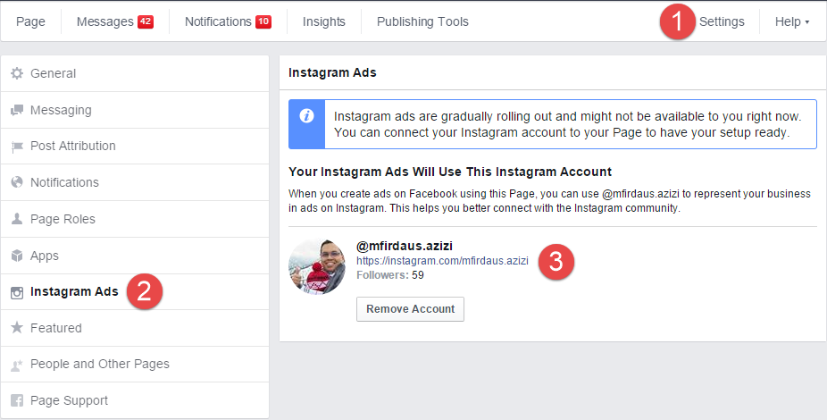Image resolution: width=827 pixels, height=420 pixels.
Task: Select Apps in the settings sidebar
Action: click(x=135, y=256)
